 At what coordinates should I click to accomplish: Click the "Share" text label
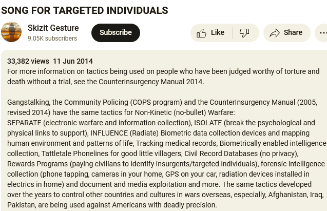[293, 33]
